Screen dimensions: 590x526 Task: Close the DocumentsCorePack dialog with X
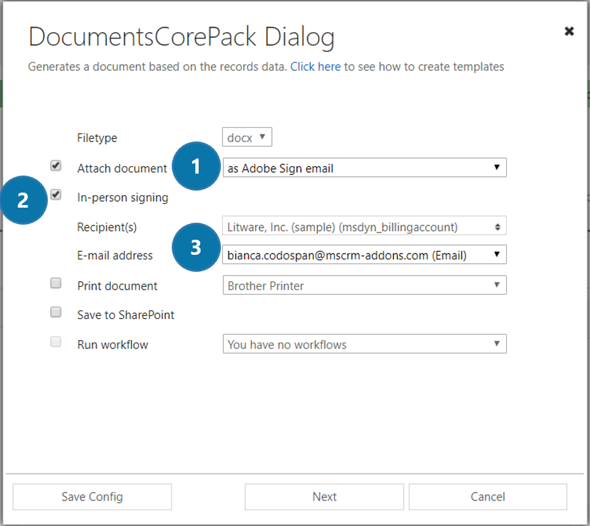click(x=569, y=31)
